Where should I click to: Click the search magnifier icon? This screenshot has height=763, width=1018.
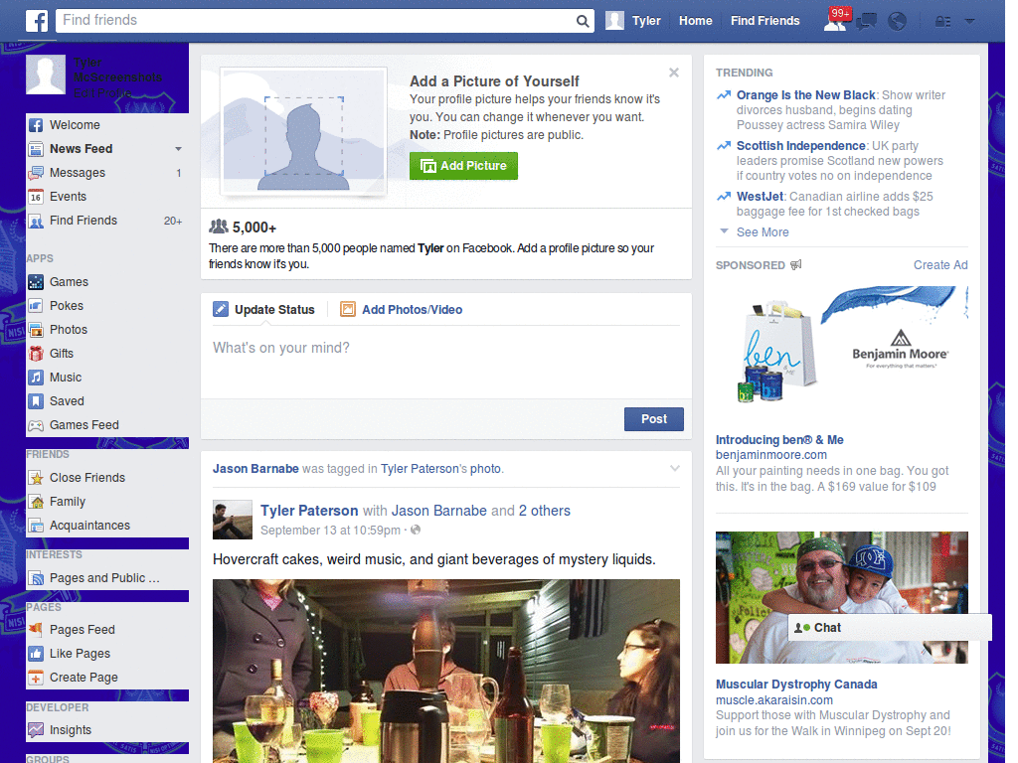pos(583,21)
